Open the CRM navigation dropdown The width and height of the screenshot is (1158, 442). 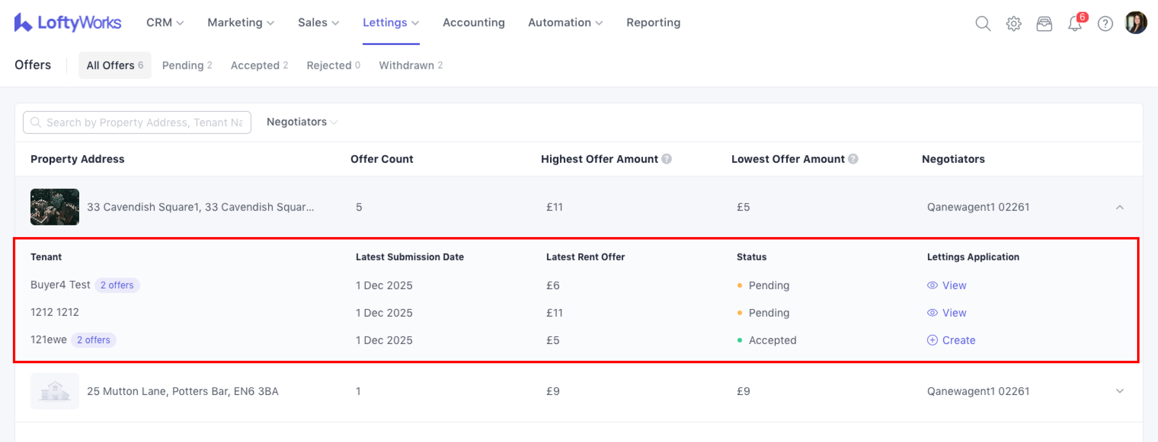tap(164, 23)
